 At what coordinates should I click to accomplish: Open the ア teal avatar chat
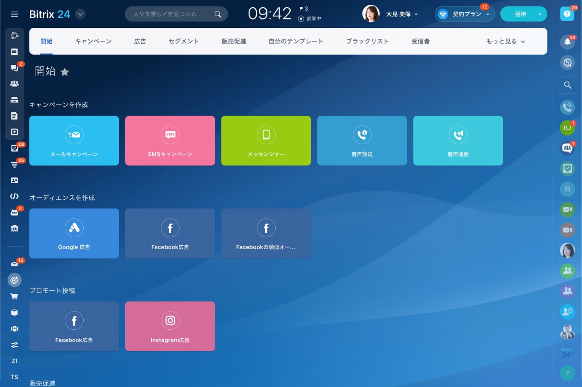point(567,373)
